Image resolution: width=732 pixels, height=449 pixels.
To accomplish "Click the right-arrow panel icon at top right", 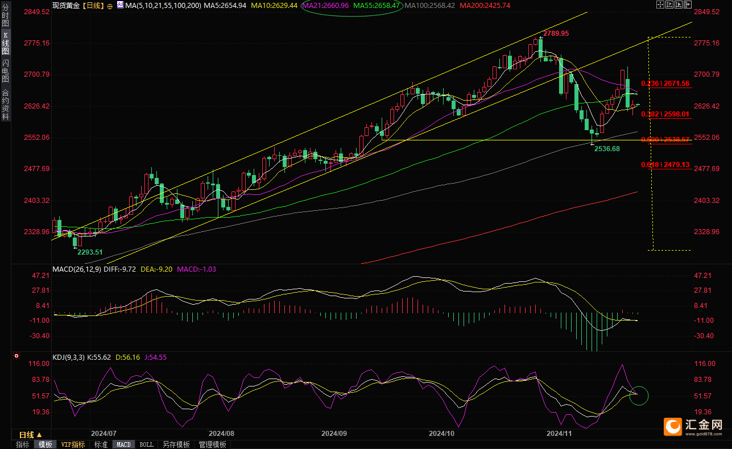I will (688, 4).
